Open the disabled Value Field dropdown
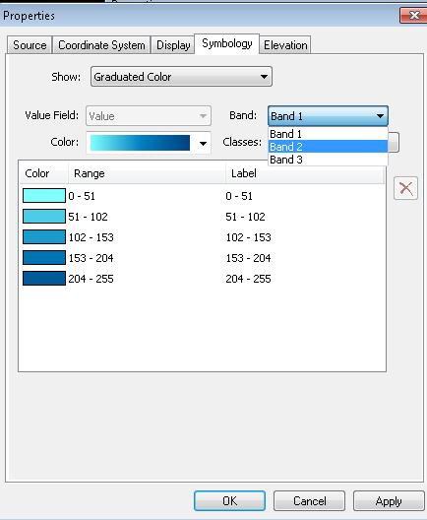The width and height of the screenshot is (427, 520). [x=149, y=116]
